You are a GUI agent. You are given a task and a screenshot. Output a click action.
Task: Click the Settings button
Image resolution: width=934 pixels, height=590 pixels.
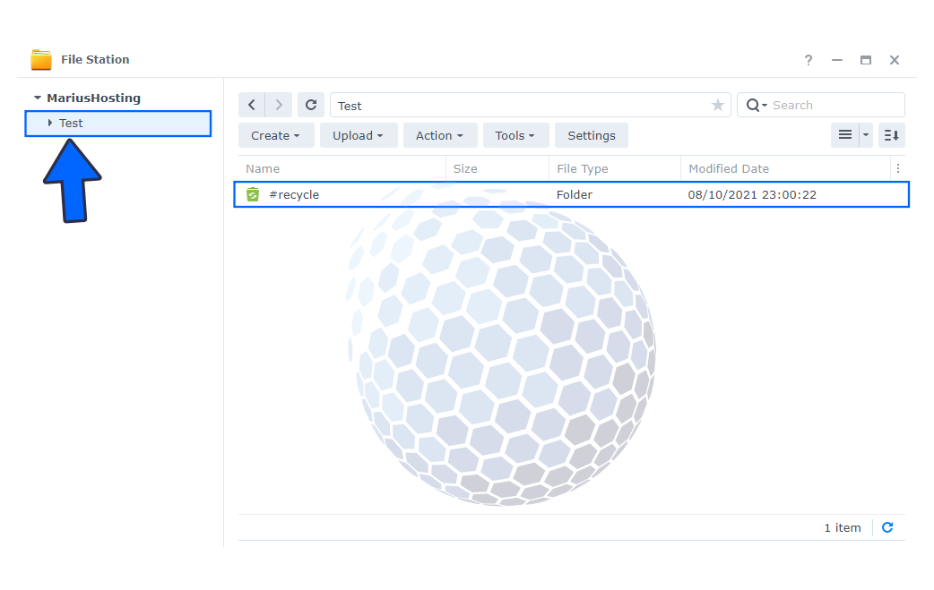click(x=591, y=135)
